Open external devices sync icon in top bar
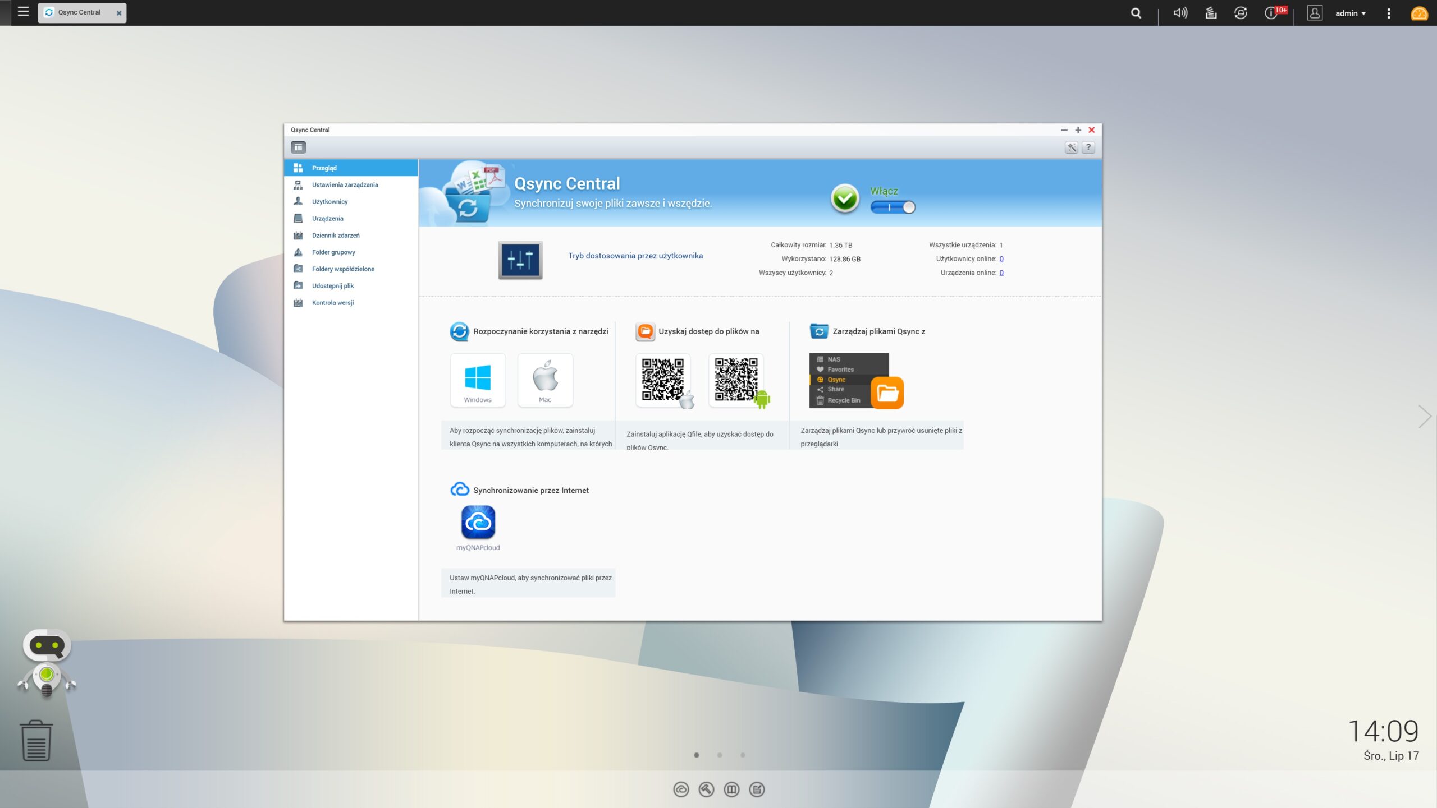The image size is (1437, 808). pos(1241,12)
